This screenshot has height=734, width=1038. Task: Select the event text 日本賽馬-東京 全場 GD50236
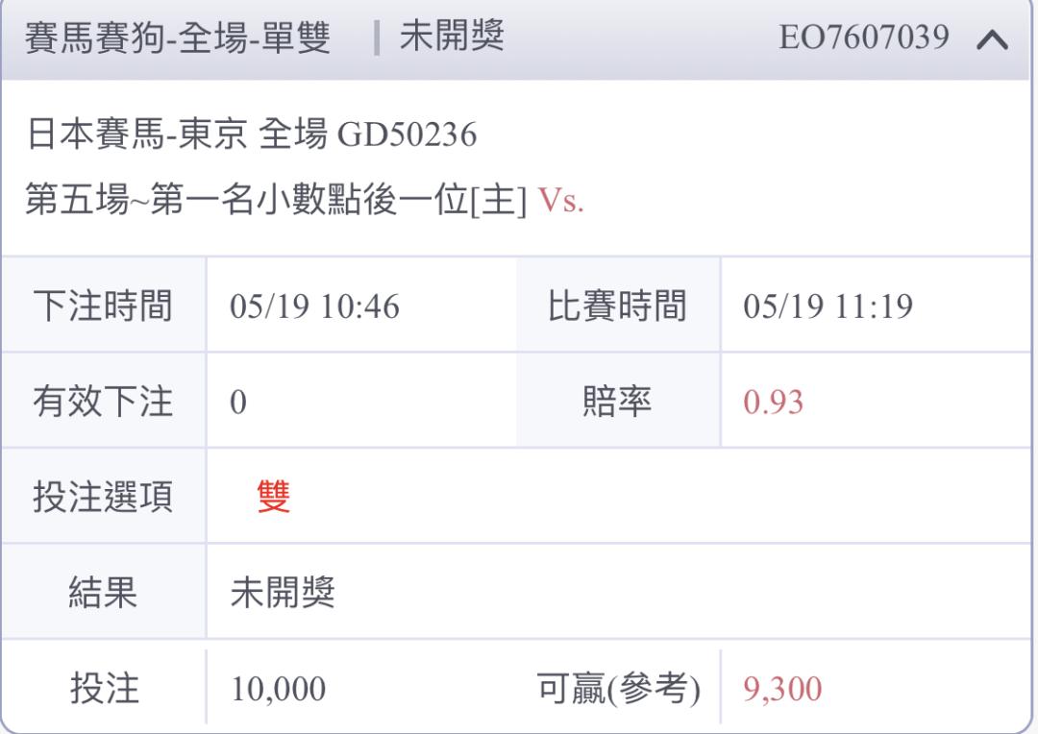tap(252, 135)
